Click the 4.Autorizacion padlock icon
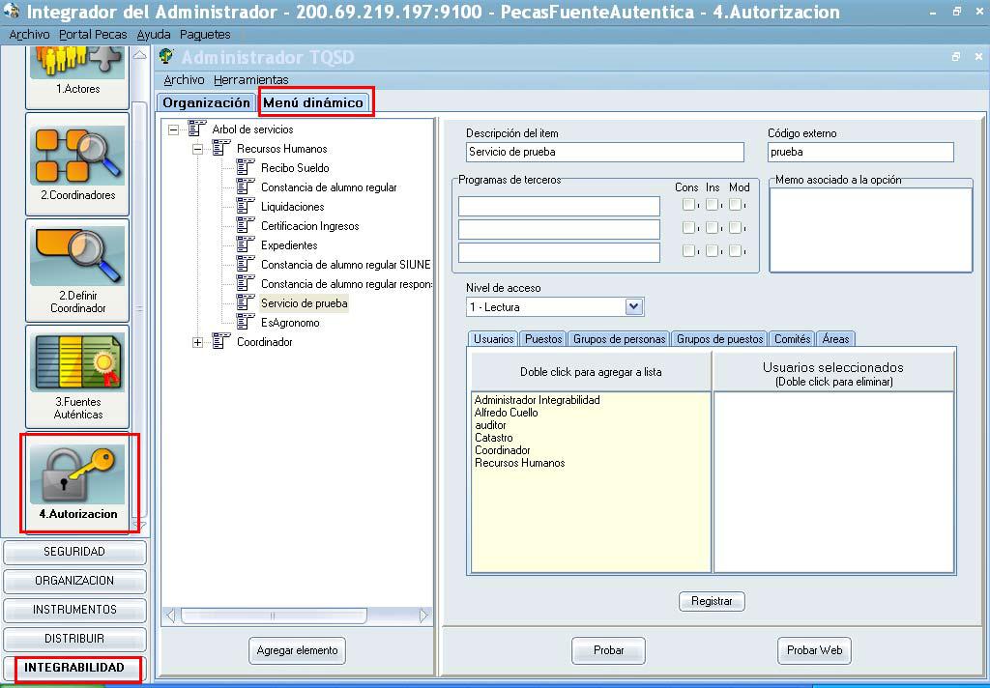The height and width of the screenshot is (688, 990). (x=77, y=473)
